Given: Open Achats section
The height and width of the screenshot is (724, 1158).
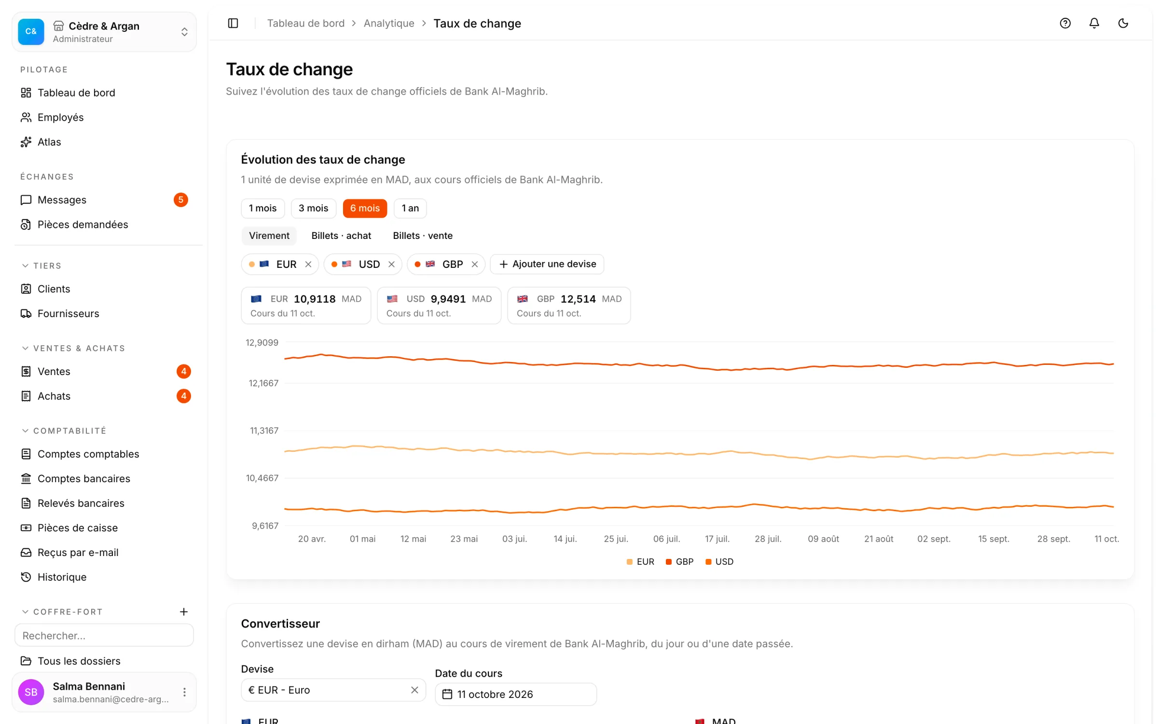Looking at the screenshot, I should point(104,396).
